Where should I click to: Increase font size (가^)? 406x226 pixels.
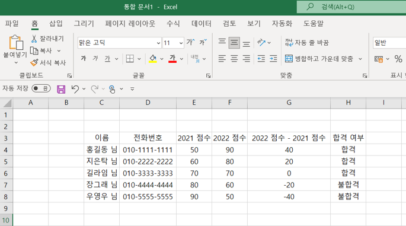(190, 42)
